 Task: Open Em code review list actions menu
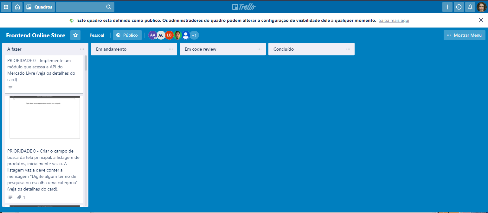coord(260,49)
